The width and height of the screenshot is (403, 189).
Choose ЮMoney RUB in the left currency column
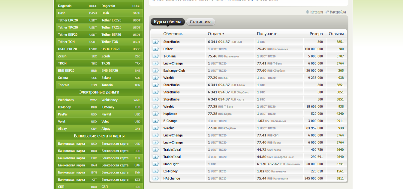(x=77, y=107)
